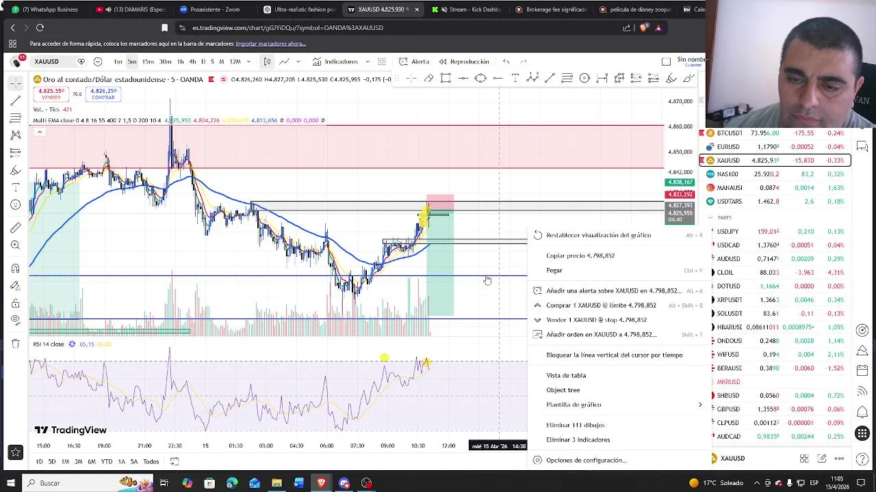Choose Opciones de configuración
876x492 pixels.
tap(586, 461)
